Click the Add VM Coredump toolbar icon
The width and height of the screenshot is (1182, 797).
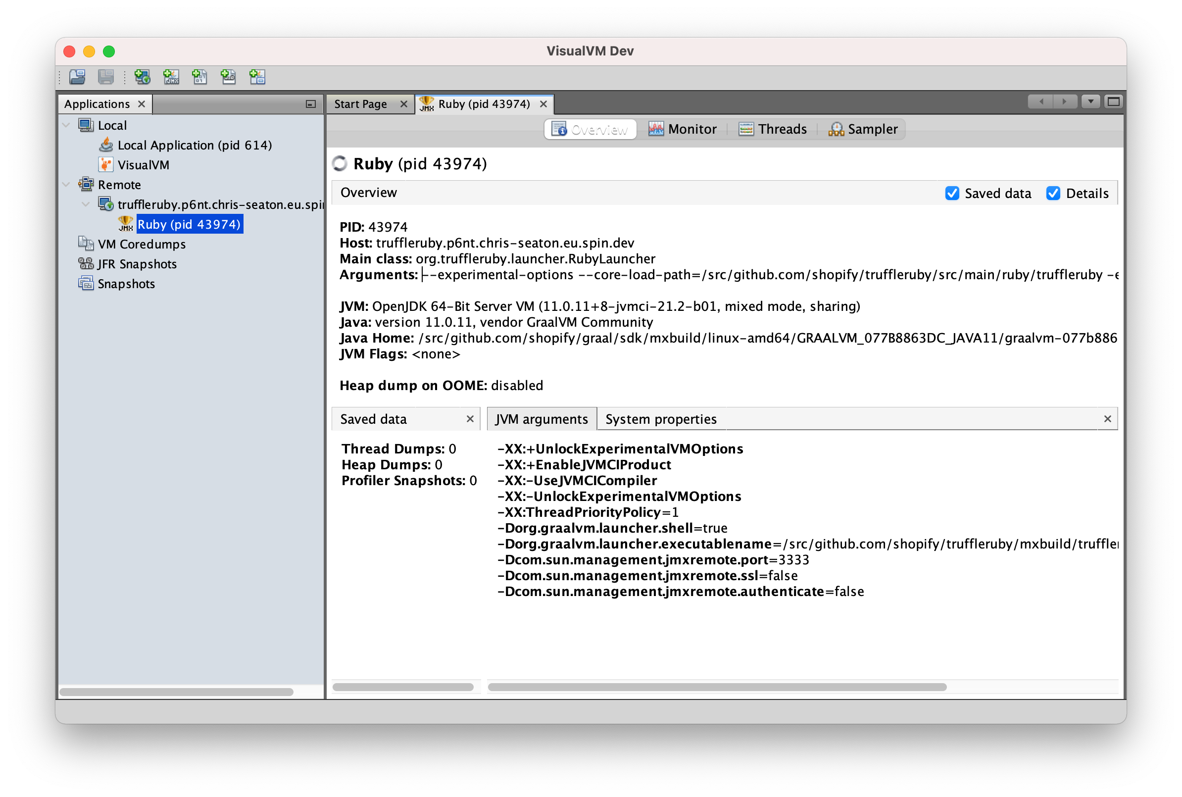199,77
